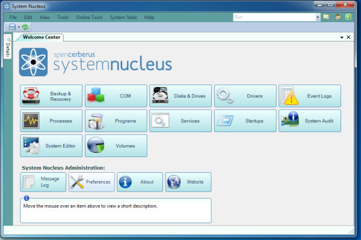Viewport: 361px width, 240px height.
Task: Close the Welcome Center tab with the X
Action: (348, 37)
